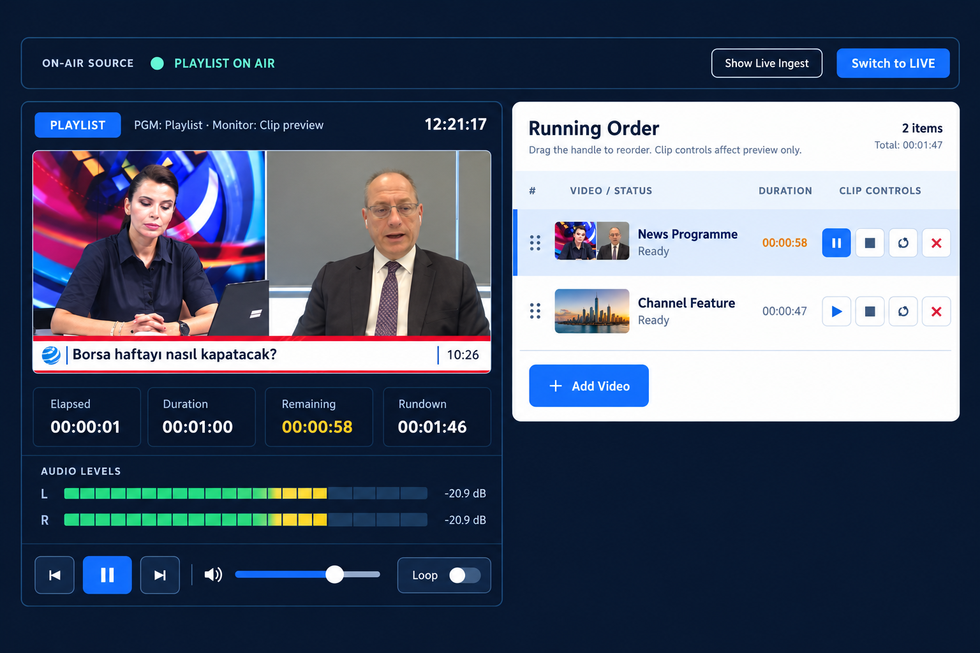Viewport: 980px width, 653px height.
Task: Click the 2 items count
Action: 922,128
